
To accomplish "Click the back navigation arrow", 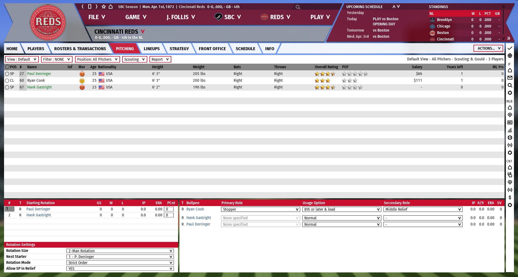I will 83,6.
